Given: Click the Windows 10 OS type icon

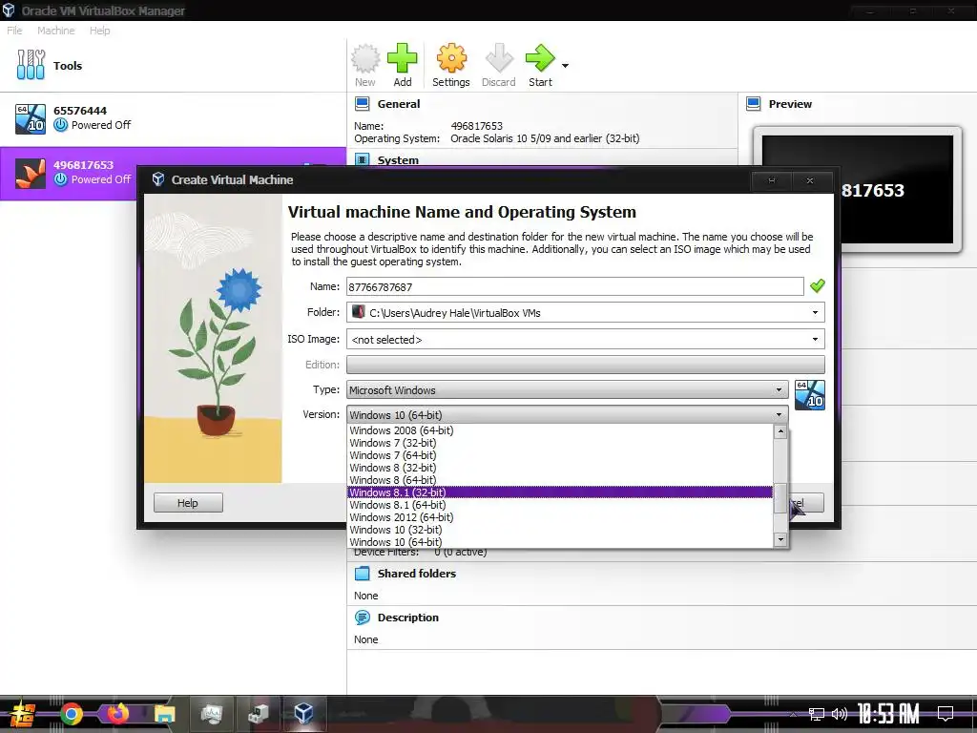Looking at the screenshot, I should (x=809, y=395).
